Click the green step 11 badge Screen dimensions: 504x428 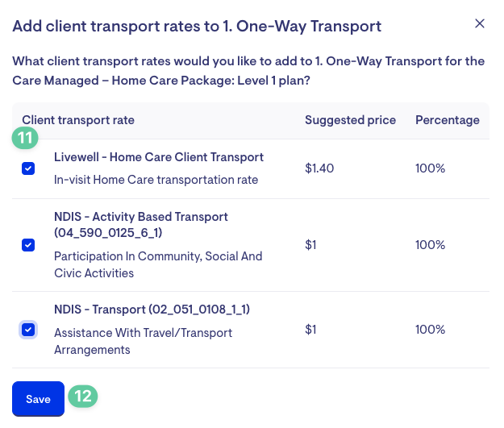point(25,138)
